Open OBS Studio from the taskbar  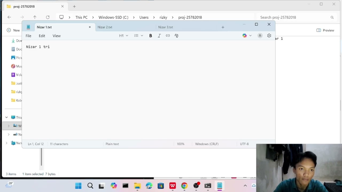[196, 186]
